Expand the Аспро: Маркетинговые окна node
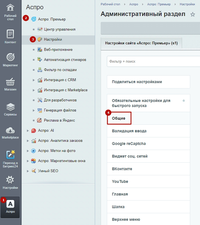Viewport: 200px width, 225px height. 28,161
